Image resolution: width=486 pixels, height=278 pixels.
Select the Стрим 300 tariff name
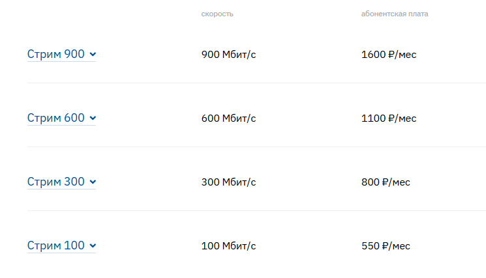(56, 182)
